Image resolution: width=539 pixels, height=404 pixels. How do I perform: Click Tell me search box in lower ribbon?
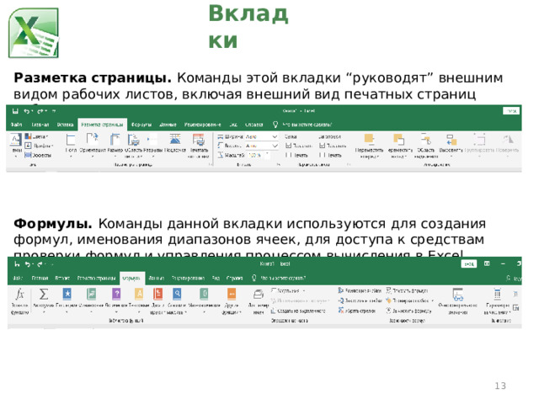[x=279, y=278]
